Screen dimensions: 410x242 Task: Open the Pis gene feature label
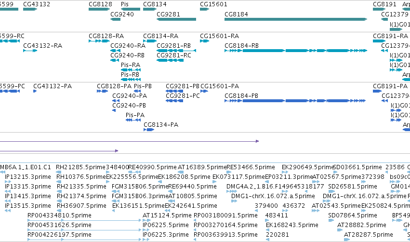point(125,4)
